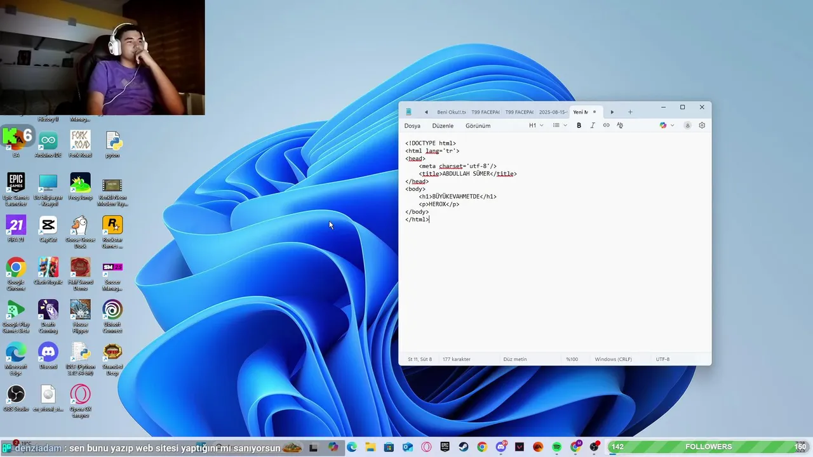Open Microsoft Edge desktop shortcut
The image size is (813, 457).
point(16,359)
